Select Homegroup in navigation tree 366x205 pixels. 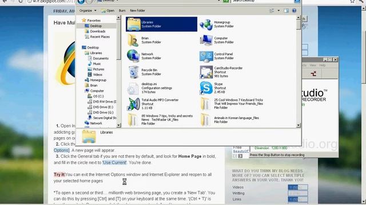tap(96, 80)
